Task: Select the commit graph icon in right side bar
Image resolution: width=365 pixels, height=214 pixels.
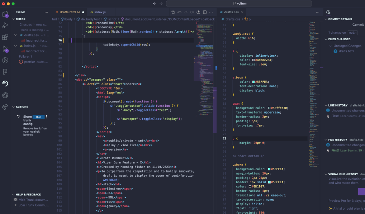Action: pos(328,12)
